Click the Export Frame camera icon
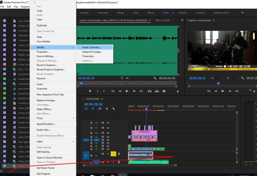Viewport: 257px width, 176px height. point(164,91)
